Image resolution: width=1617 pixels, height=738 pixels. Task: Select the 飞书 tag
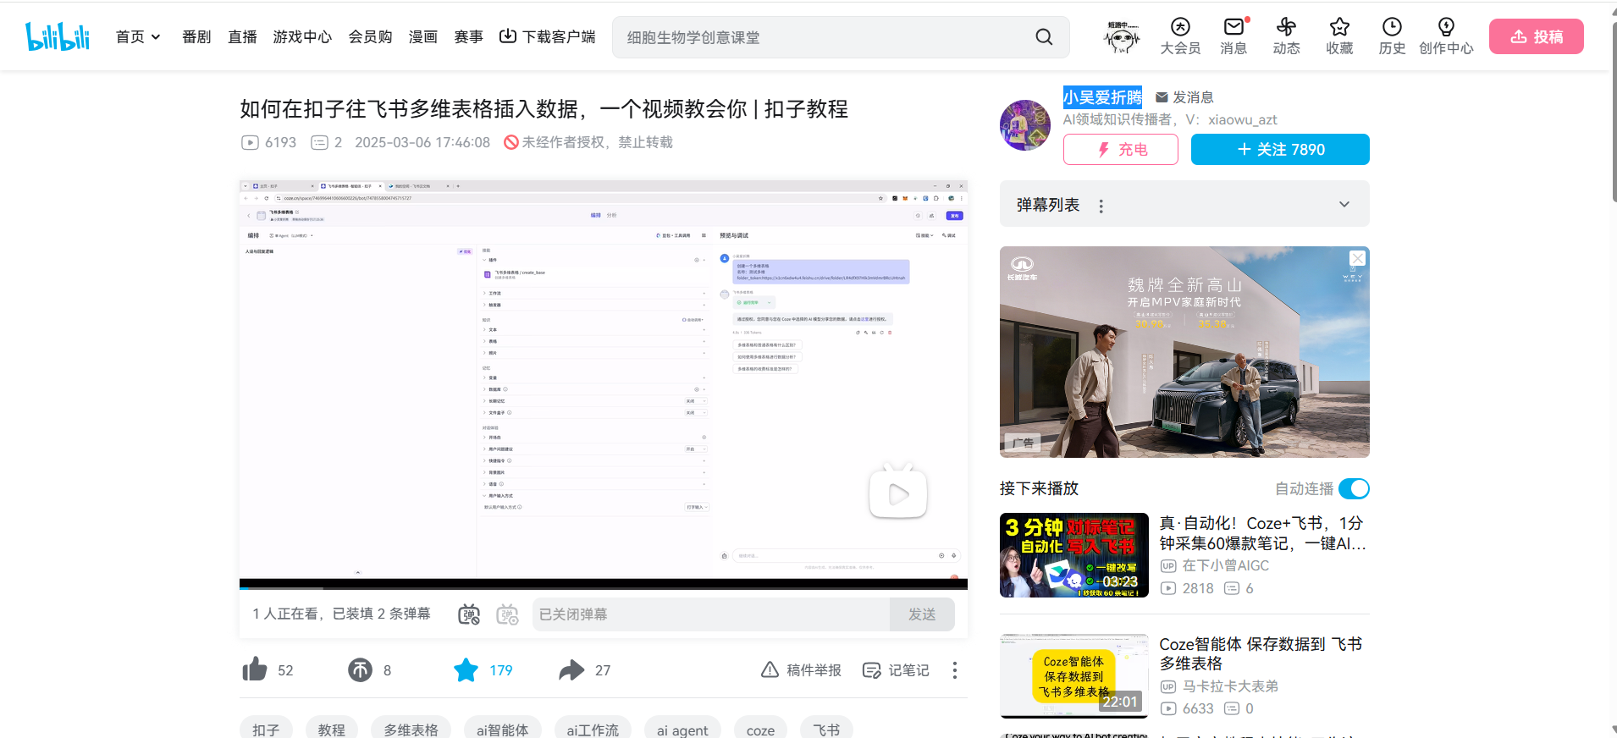point(826,729)
